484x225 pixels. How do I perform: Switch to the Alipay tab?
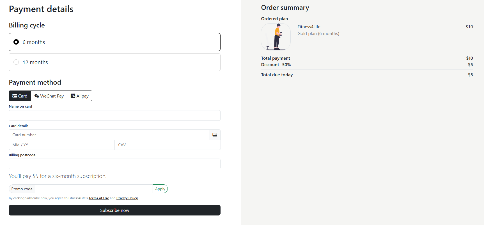point(80,96)
